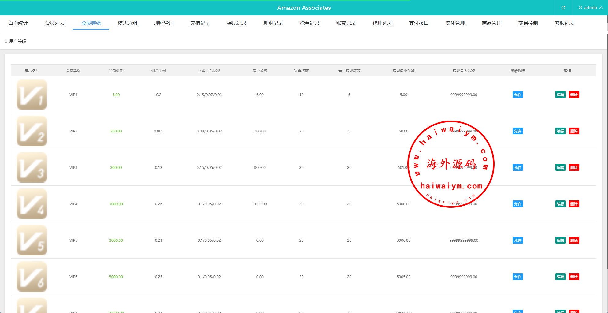Click the VIP3 level icon image
608x313 pixels.
click(x=32, y=167)
